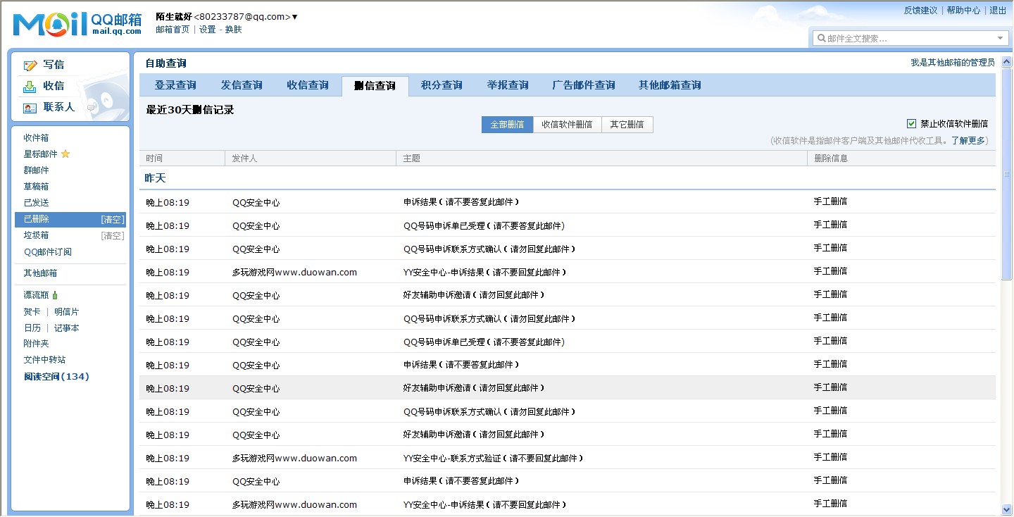Open contacts via the 联系人 card icon
The height and width of the screenshot is (517, 1014).
[x=28, y=107]
